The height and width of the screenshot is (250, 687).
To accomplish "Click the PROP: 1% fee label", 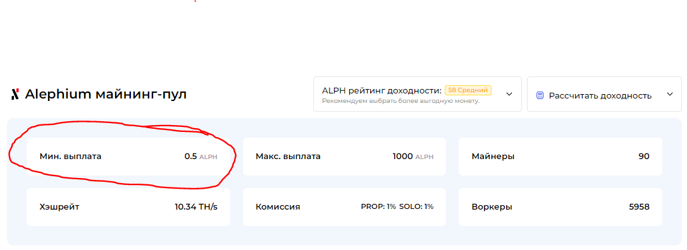I will [x=378, y=206].
